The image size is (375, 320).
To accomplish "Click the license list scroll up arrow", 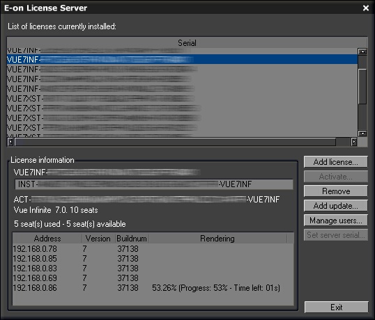I will point(362,51).
